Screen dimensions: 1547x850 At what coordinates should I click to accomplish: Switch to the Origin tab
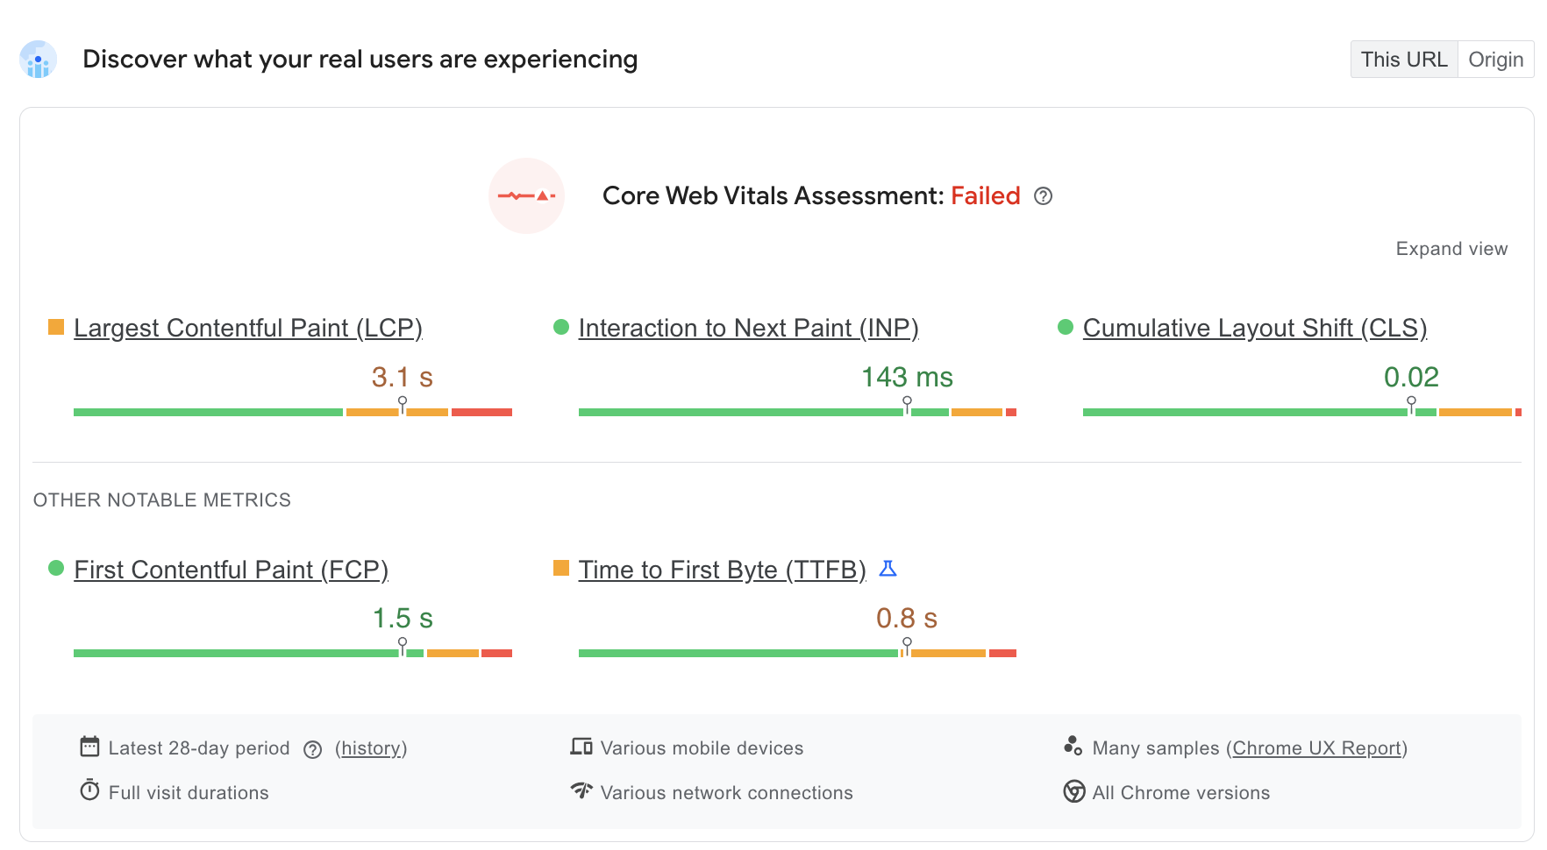point(1495,60)
